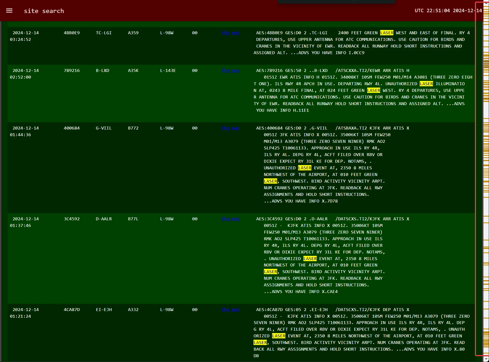
Task: Click aircraft type B77L
Action: pyautogui.click(x=133, y=219)
